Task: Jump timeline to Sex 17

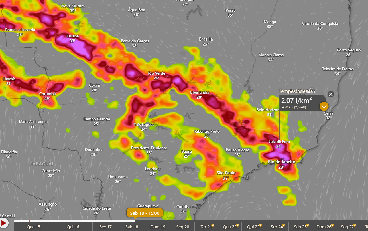Action: pyautogui.click(x=105, y=227)
